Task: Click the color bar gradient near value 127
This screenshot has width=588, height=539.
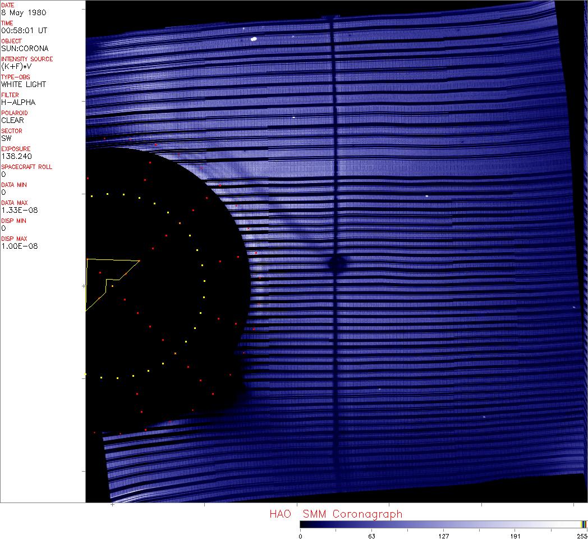Action: tap(443, 524)
